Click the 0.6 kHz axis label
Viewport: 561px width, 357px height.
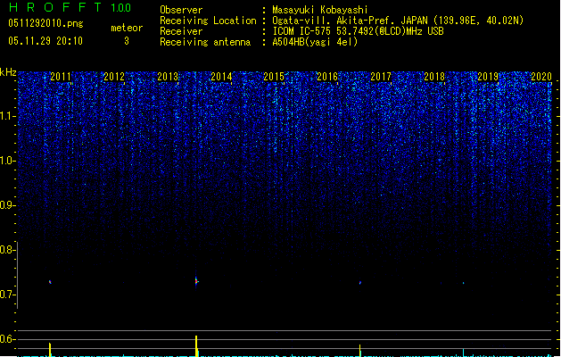click(7, 339)
